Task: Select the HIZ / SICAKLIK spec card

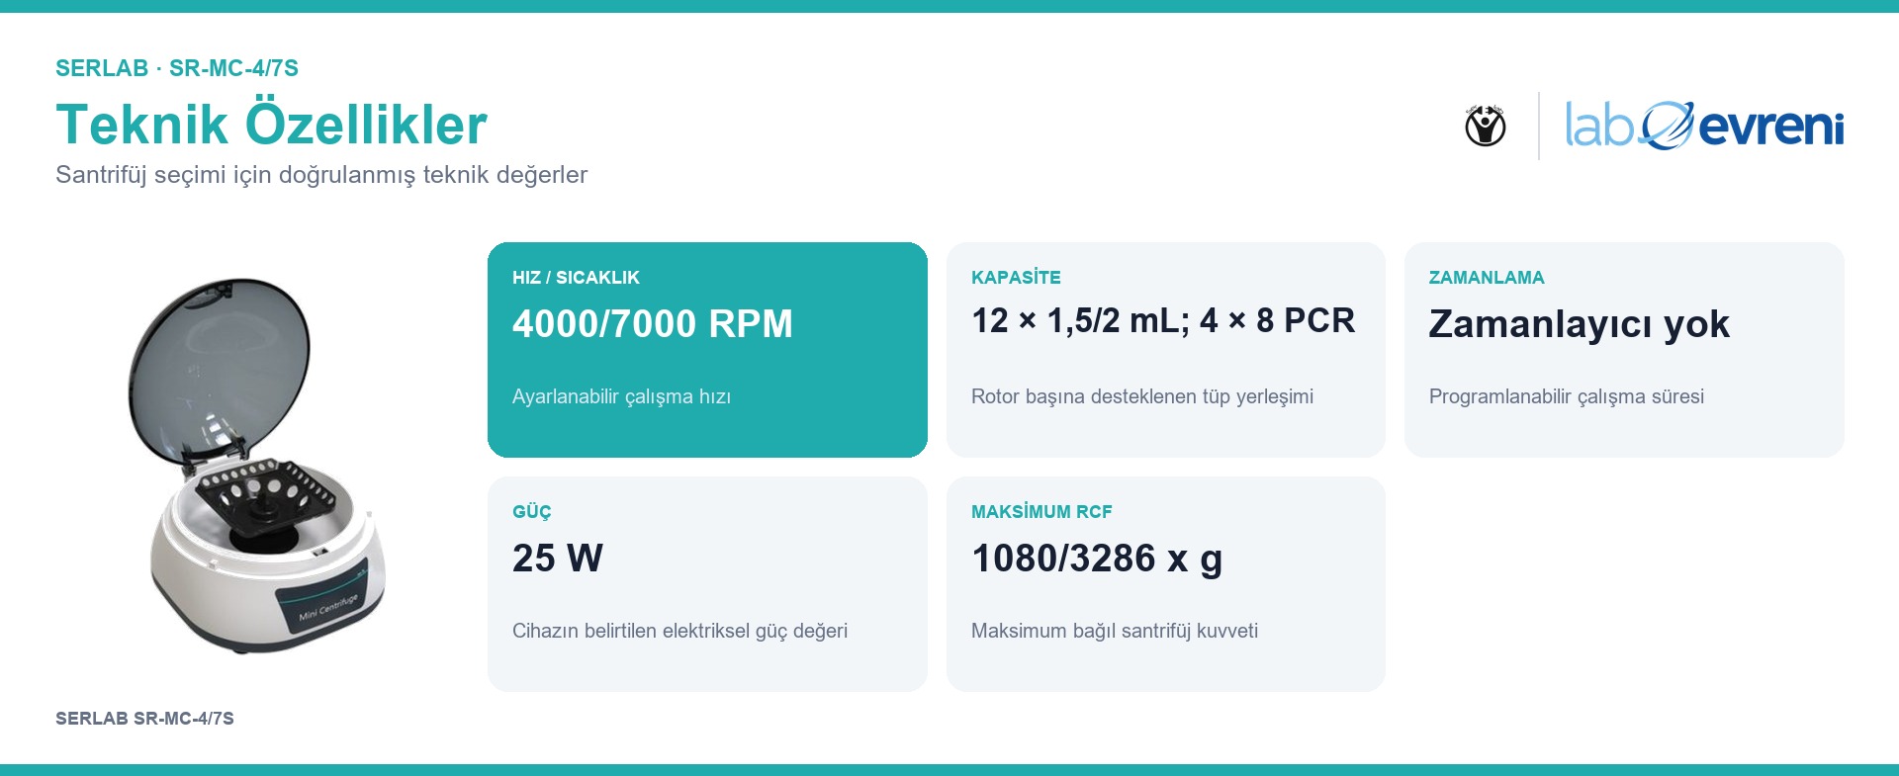Action: (707, 350)
